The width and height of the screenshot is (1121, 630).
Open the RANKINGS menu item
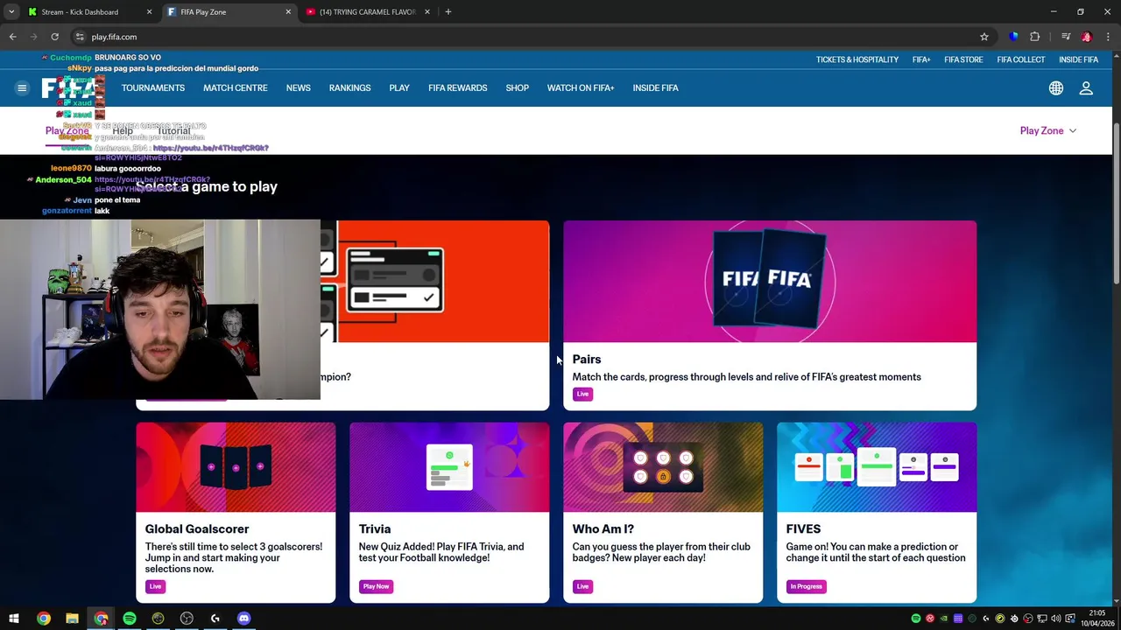coord(350,88)
